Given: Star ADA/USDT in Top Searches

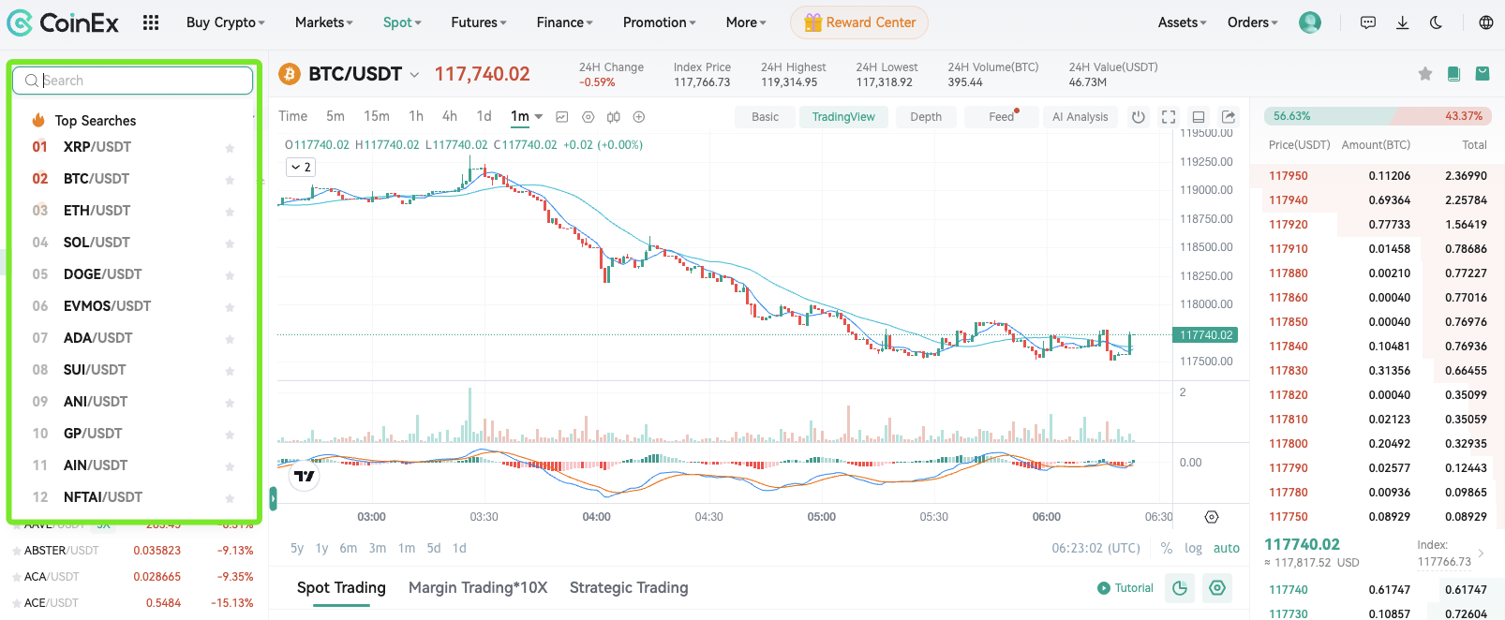Looking at the screenshot, I should tap(230, 339).
